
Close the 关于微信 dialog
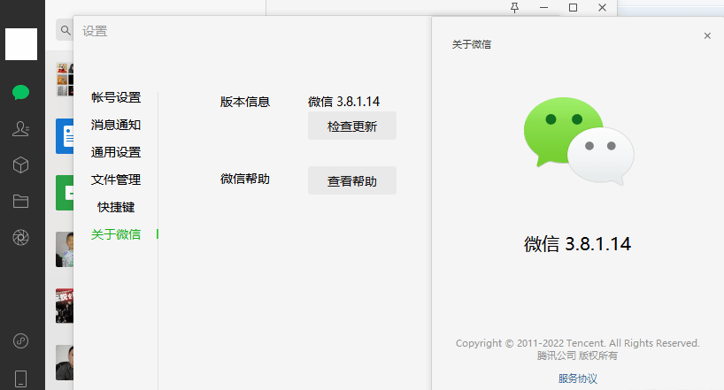(707, 35)
